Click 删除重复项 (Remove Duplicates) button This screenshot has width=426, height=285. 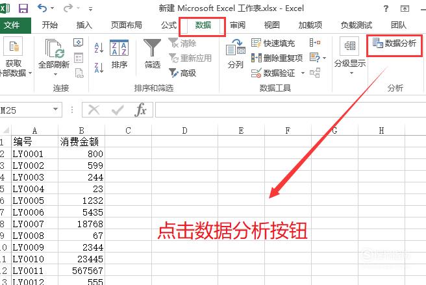tap(277, 58)
